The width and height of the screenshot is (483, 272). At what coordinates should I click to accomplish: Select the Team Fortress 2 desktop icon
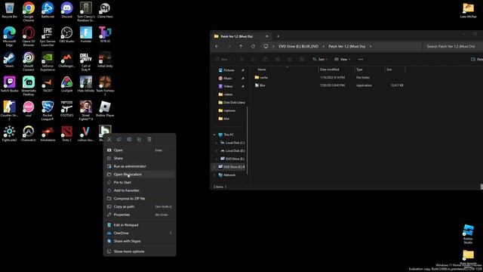pos(105,85)
